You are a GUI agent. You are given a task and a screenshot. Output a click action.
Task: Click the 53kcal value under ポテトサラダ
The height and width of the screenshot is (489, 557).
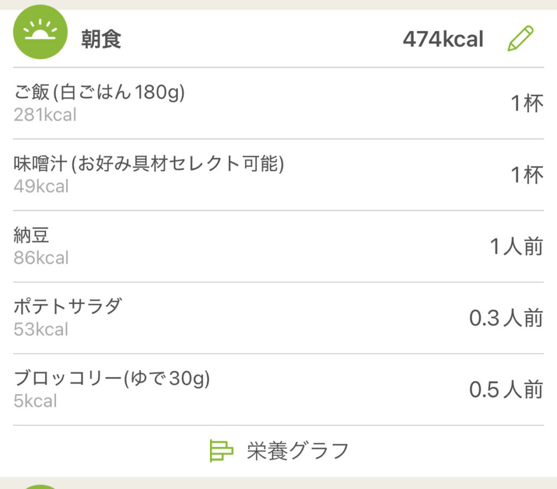click(x=41, y=330)
